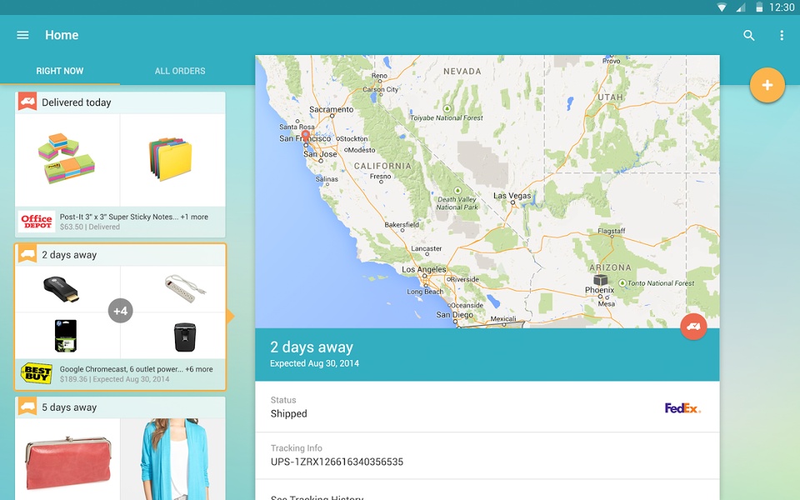Click the 'Expected Aug 30, 2014' banner text

click(314, 363)
